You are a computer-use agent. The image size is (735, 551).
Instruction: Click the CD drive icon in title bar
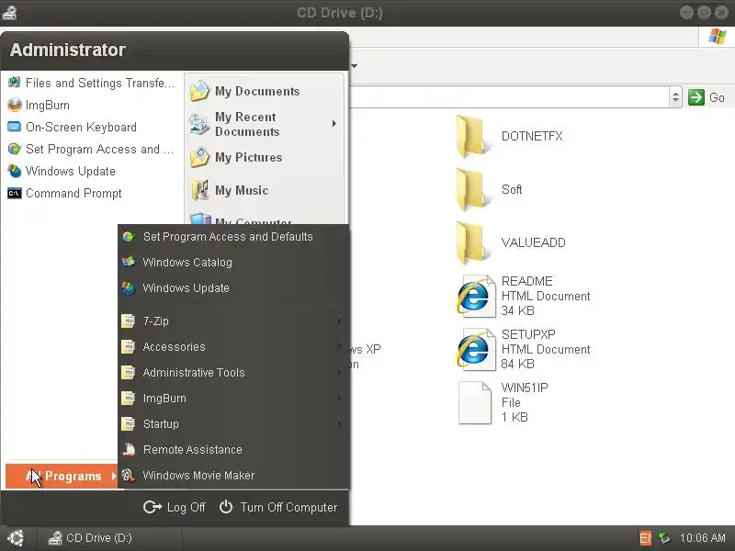[9, 12]
